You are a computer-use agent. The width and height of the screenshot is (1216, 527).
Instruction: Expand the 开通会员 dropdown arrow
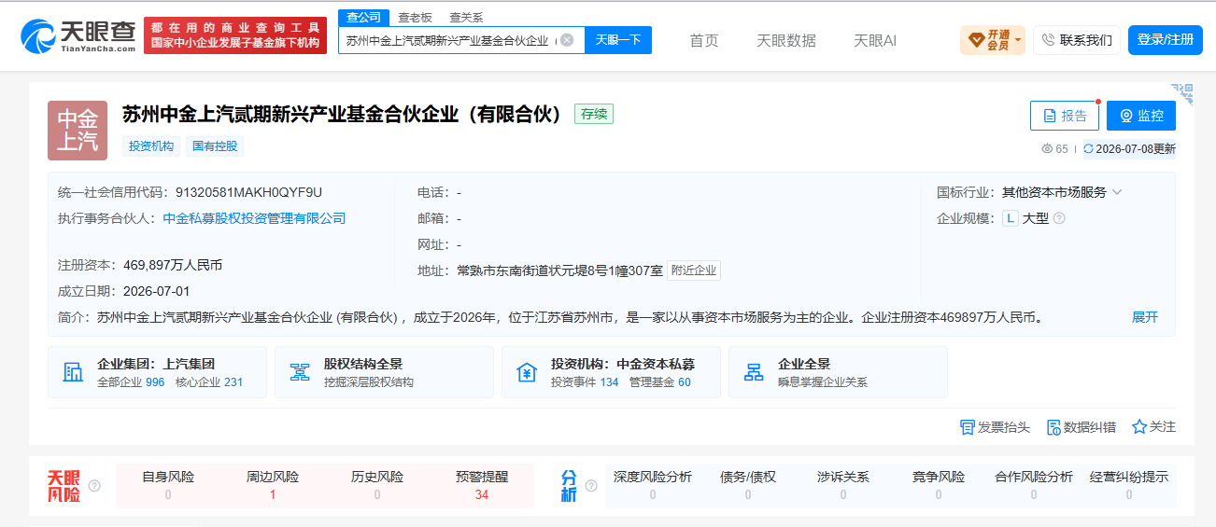(1018, 40)
